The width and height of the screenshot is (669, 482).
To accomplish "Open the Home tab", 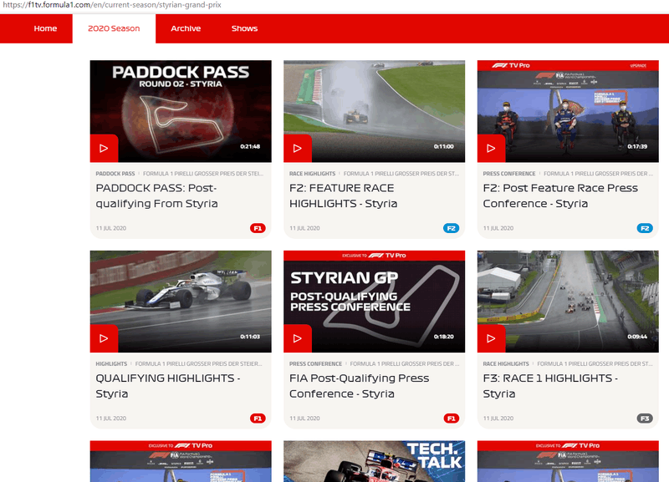I will (x=45, y=28).
